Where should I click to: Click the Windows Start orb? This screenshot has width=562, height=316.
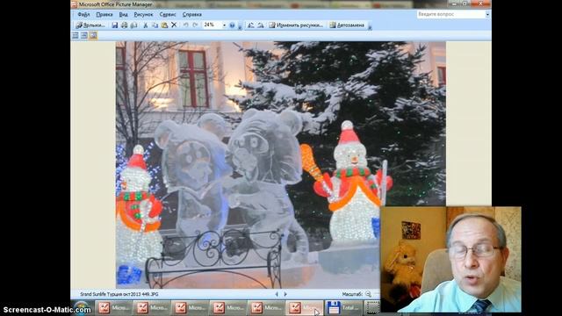tap(82, 308)
